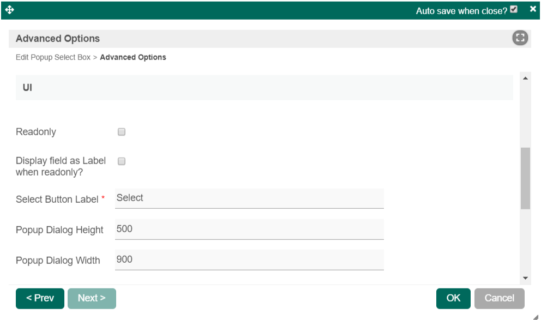Image resolution: width=541 pixels, height=320 pixels.
Task: Select the Advanced Options breadcrumb item
Action: (x=133, y=57)
